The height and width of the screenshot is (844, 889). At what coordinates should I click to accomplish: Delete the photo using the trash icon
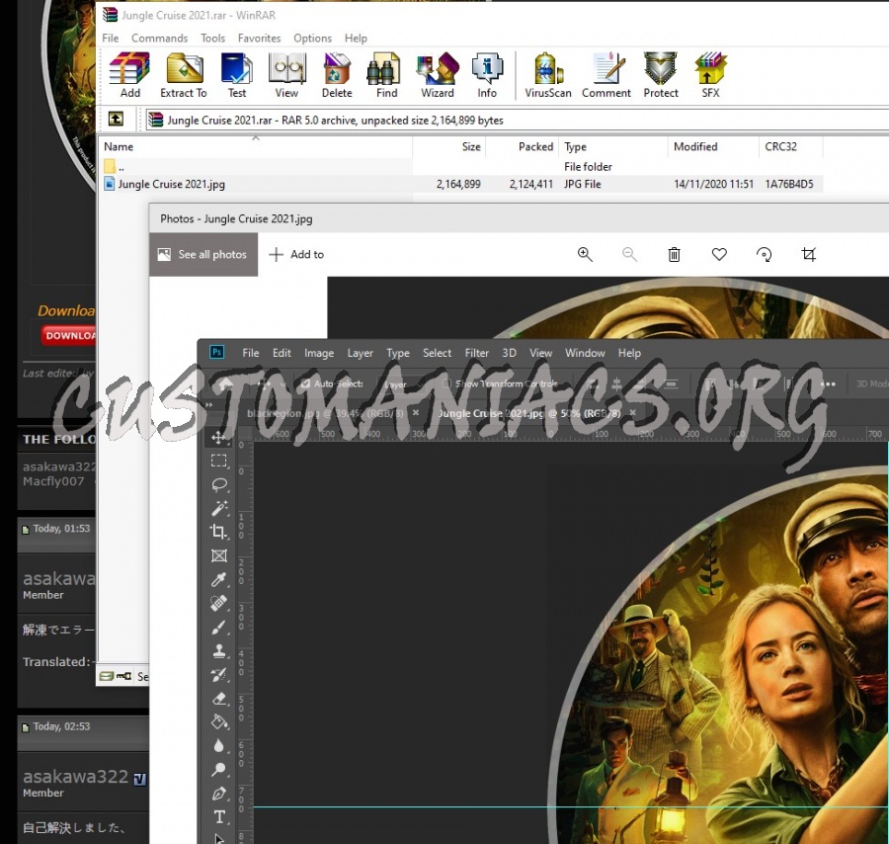coord(674,254)
